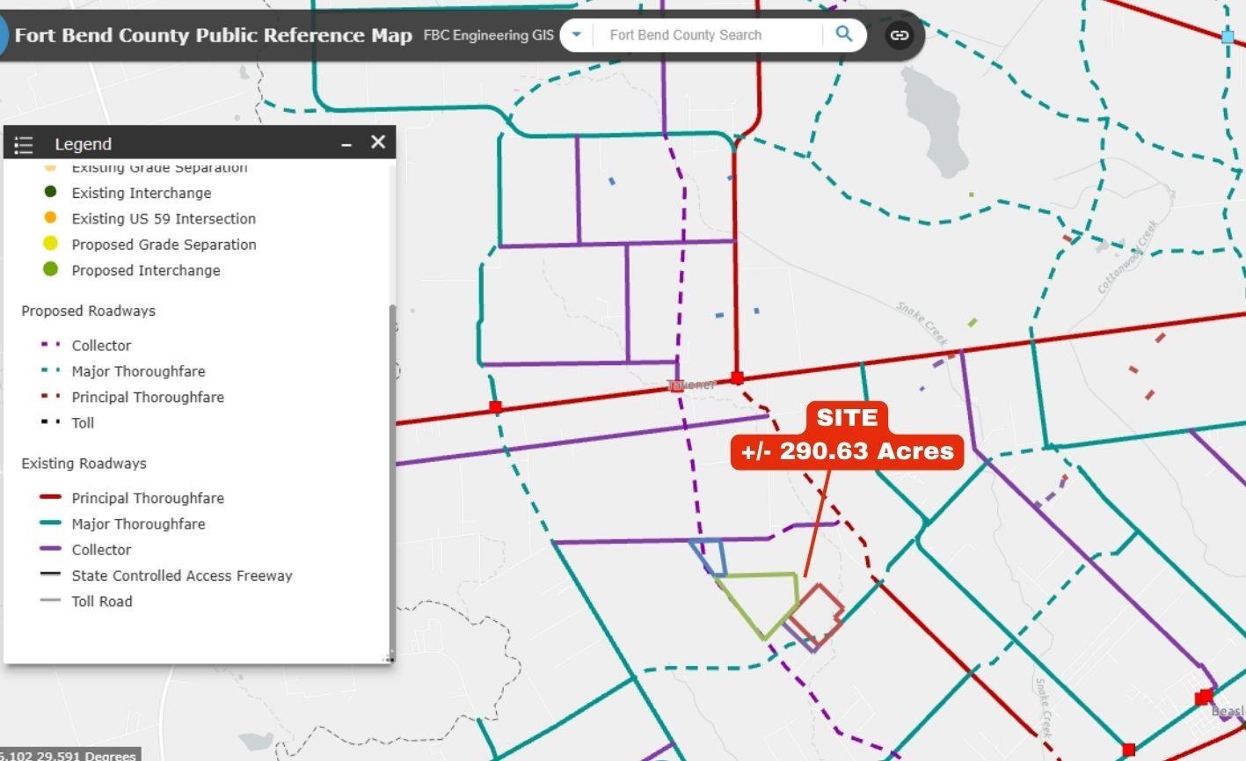1246x761 pixels.
Task: Click the FBC Engineering GIS text
Action: point(489,35)
